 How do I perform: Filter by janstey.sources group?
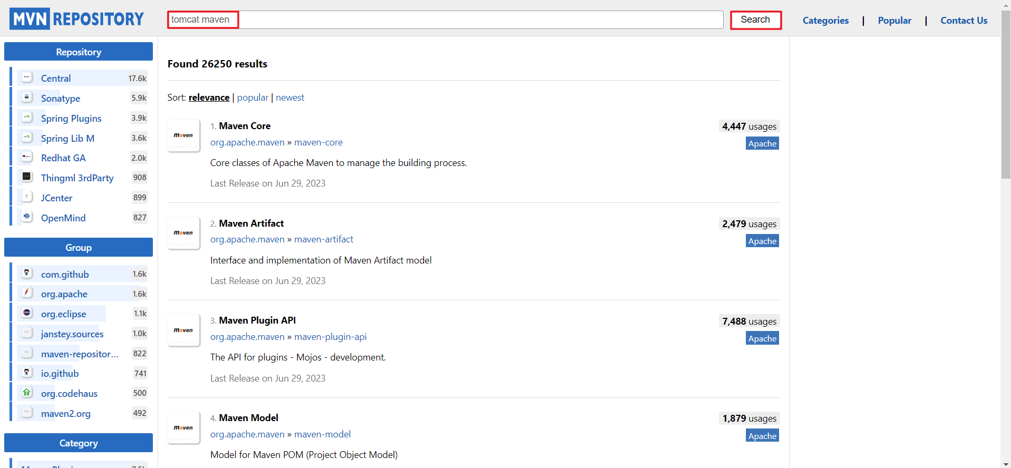click(x=72, y=334)
